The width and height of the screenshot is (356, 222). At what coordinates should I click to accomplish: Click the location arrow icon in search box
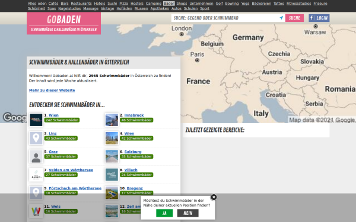coord(281,18)
